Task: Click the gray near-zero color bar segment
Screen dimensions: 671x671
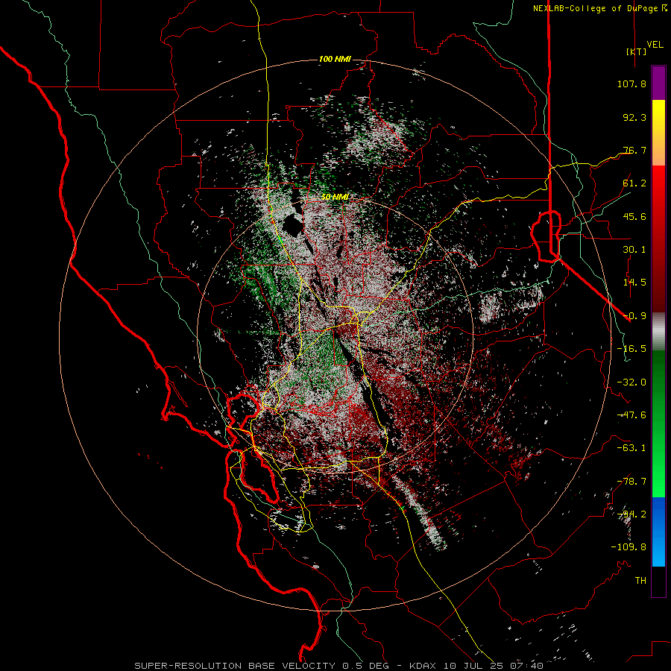Action: point(658,332)
